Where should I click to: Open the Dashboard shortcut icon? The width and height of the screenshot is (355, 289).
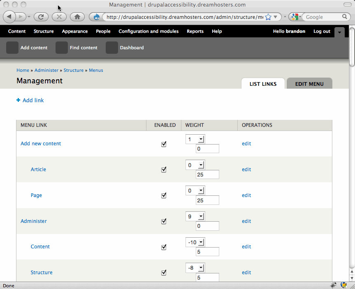pyautogui.click(x=111, y=48)
